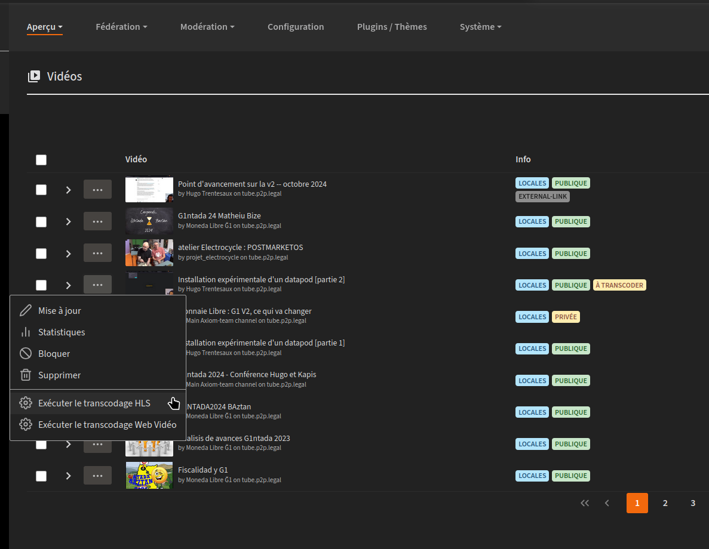Expand the datapod partie 2 row details

click(x=68, y=285)
